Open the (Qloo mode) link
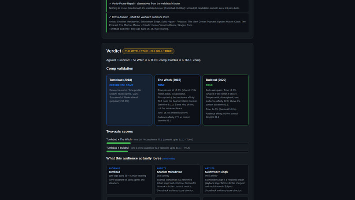The height and width of the screenshot is (200, 355). tap(168, 158)
